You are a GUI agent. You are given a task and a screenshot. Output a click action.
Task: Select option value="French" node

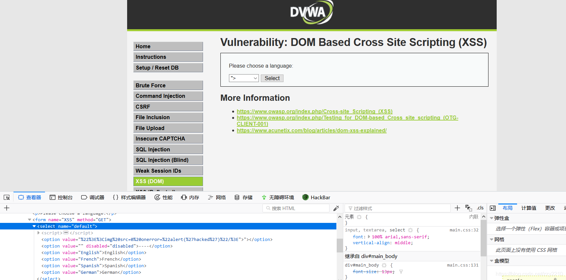coord(91,259)
